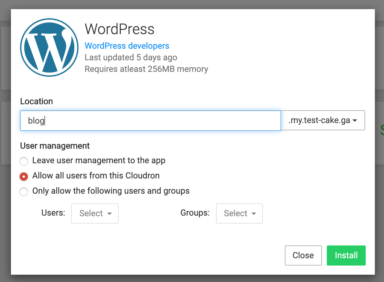The image size is (384, 282).
Task: Click the green Install button
Action: [x=346, y=256]
